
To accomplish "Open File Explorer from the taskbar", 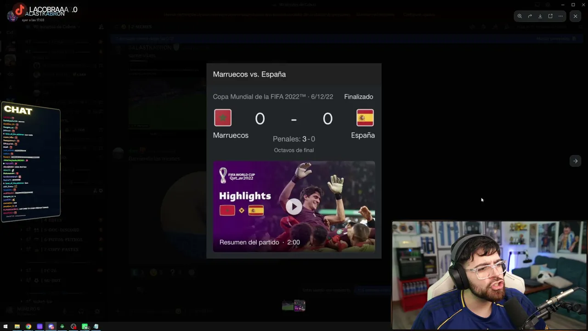I will click(17, 326).
